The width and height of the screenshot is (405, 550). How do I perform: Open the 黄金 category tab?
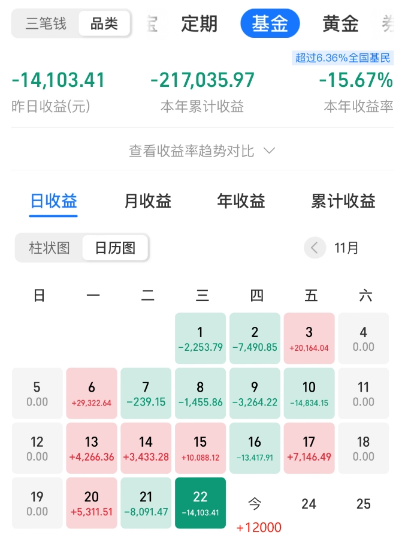(x=340, y=24)
